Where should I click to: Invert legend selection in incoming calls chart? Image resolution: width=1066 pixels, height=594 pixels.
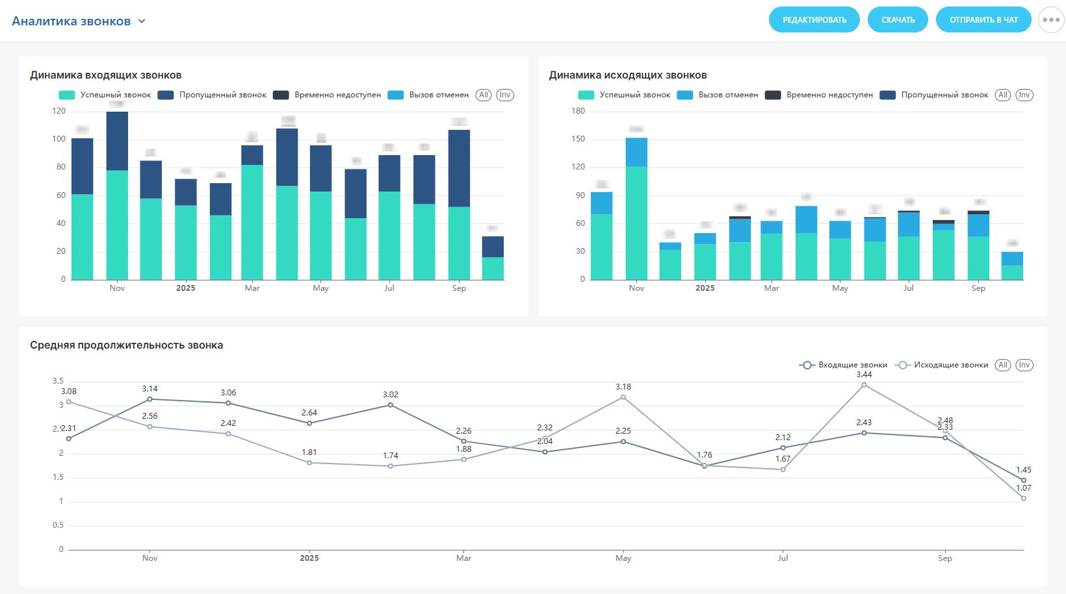tap(504, 95)
